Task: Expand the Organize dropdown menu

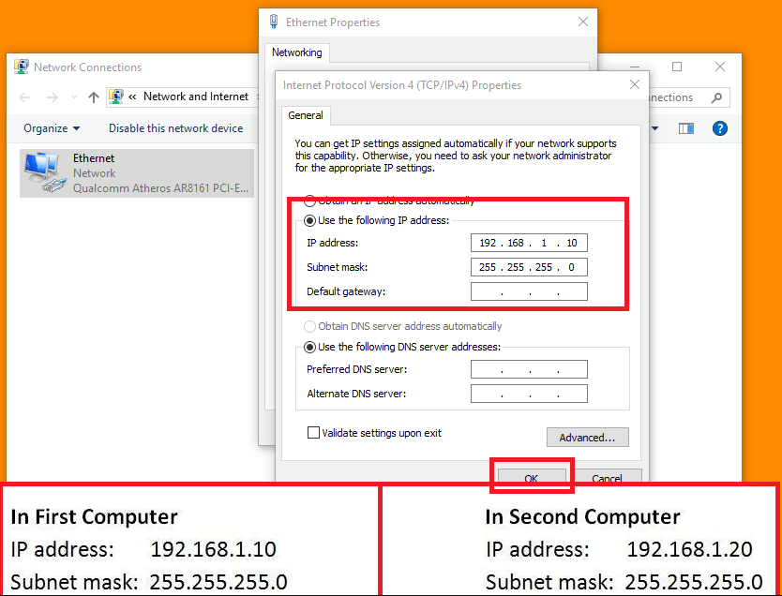Action: tap(52, 128)
